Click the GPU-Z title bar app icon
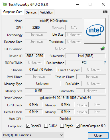Viewport: 110px width, 140px height. pos(5,4)
